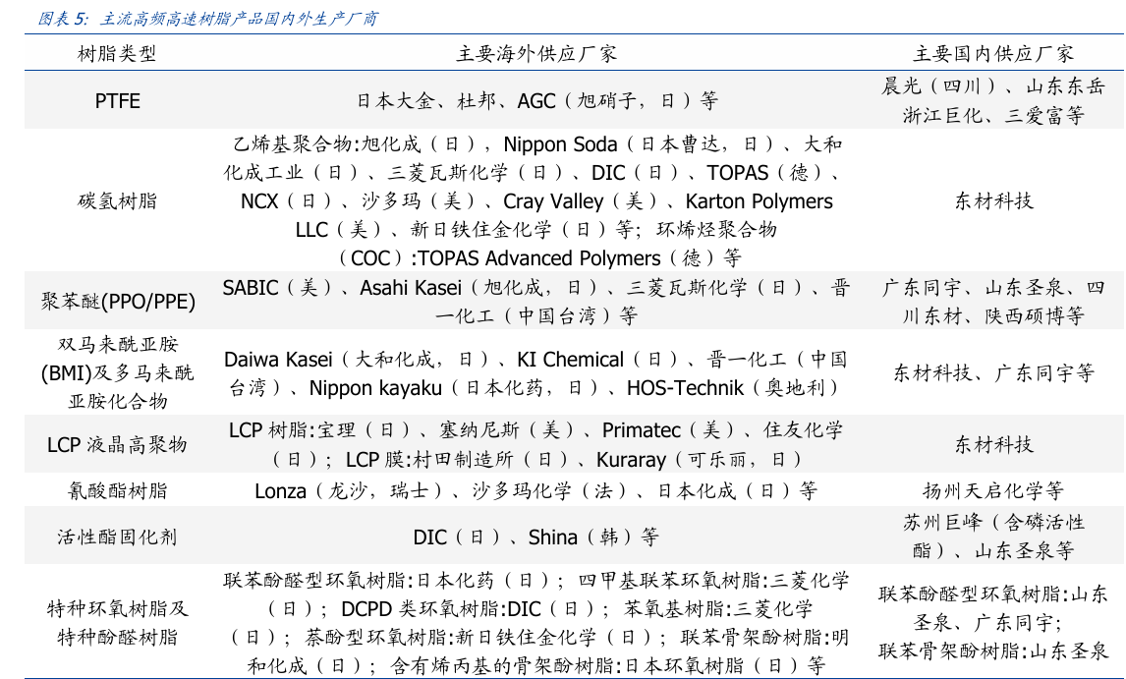
Task: Click the line starting with 'LCP 树脂:宝理（日）'
Action: click(x=536, y=429)
